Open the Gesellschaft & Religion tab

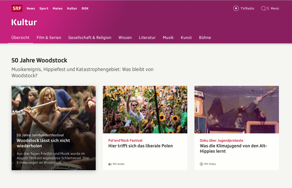point(90,37)
